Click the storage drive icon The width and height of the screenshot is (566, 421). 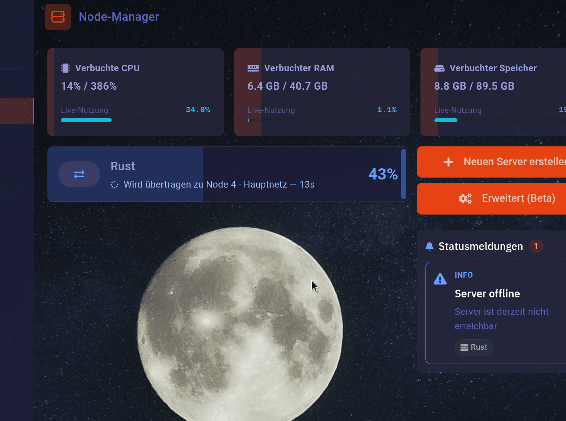439,68
